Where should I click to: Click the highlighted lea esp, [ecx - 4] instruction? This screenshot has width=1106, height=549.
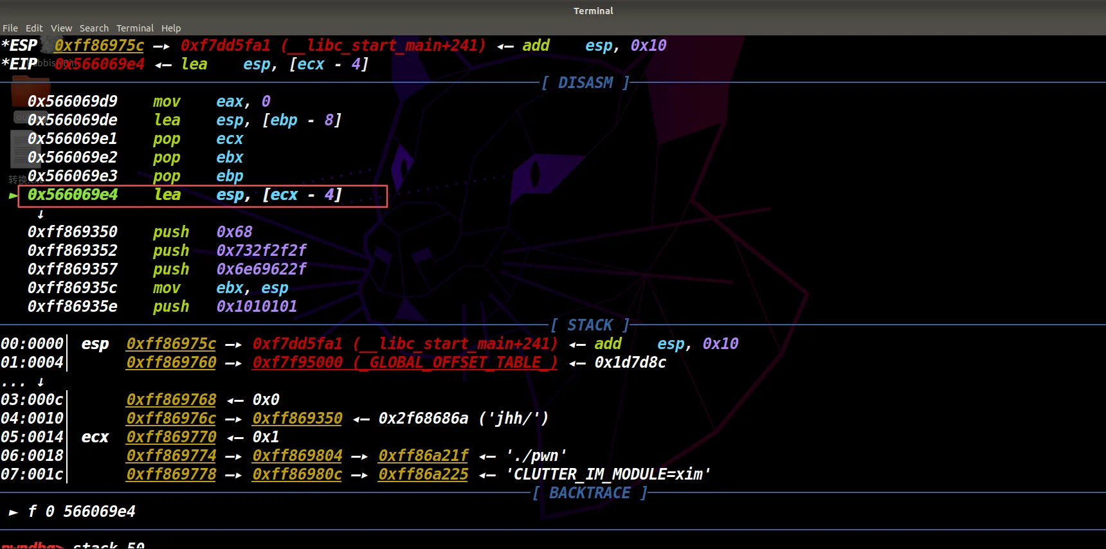click(203, 195)
